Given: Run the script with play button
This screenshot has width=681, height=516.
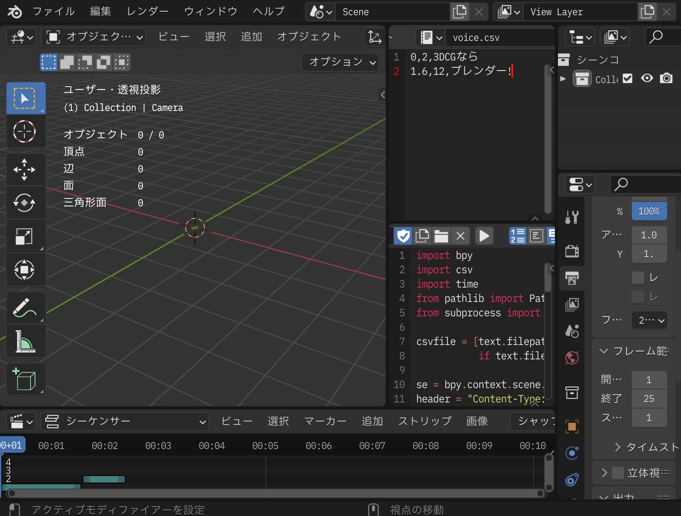Looking at the screenshot, I should pos(484,236).
